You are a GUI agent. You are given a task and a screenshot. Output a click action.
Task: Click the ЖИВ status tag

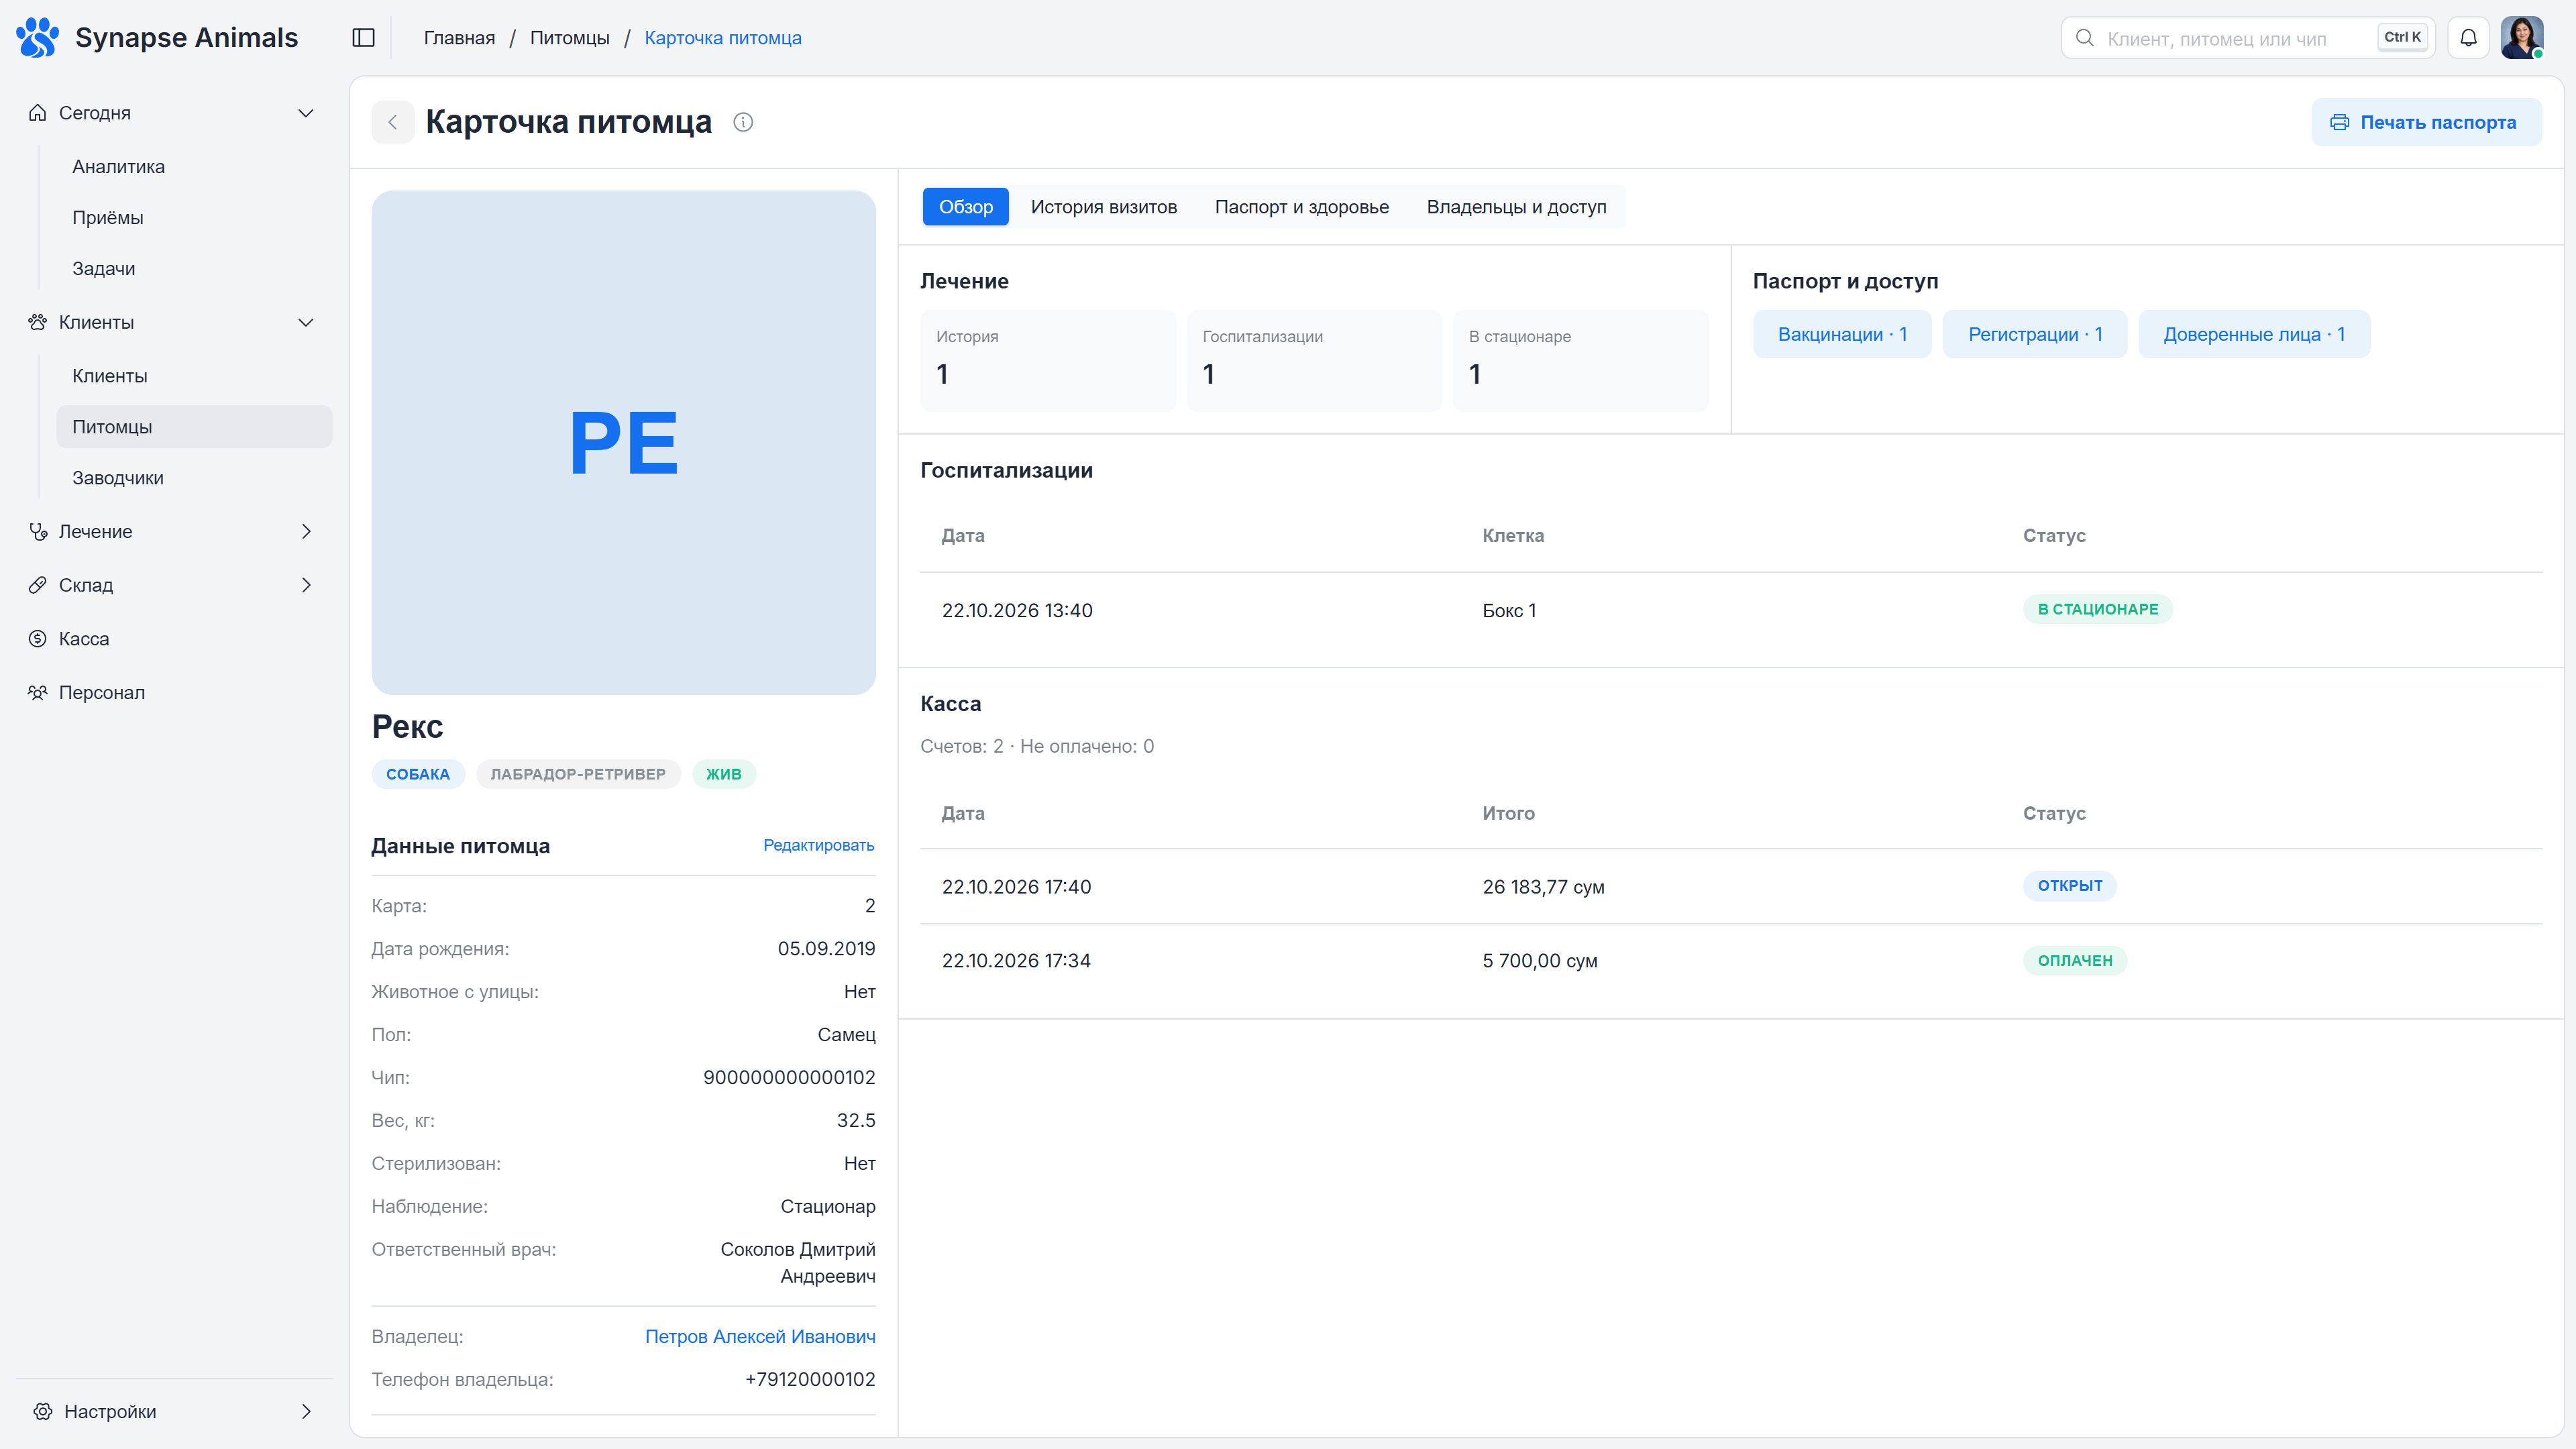(x=724, y=774)
